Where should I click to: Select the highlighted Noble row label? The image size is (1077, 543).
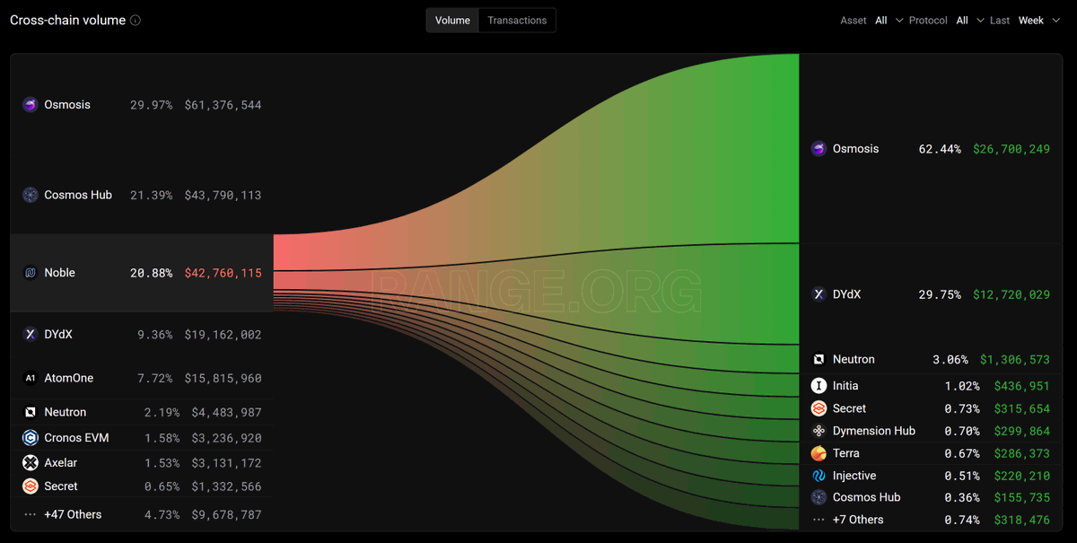coord(60,273)
